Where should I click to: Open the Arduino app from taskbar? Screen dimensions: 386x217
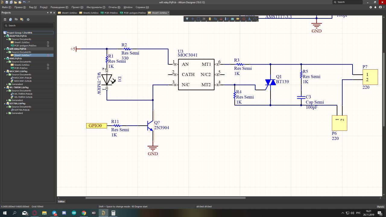click(x=74, y=213)
